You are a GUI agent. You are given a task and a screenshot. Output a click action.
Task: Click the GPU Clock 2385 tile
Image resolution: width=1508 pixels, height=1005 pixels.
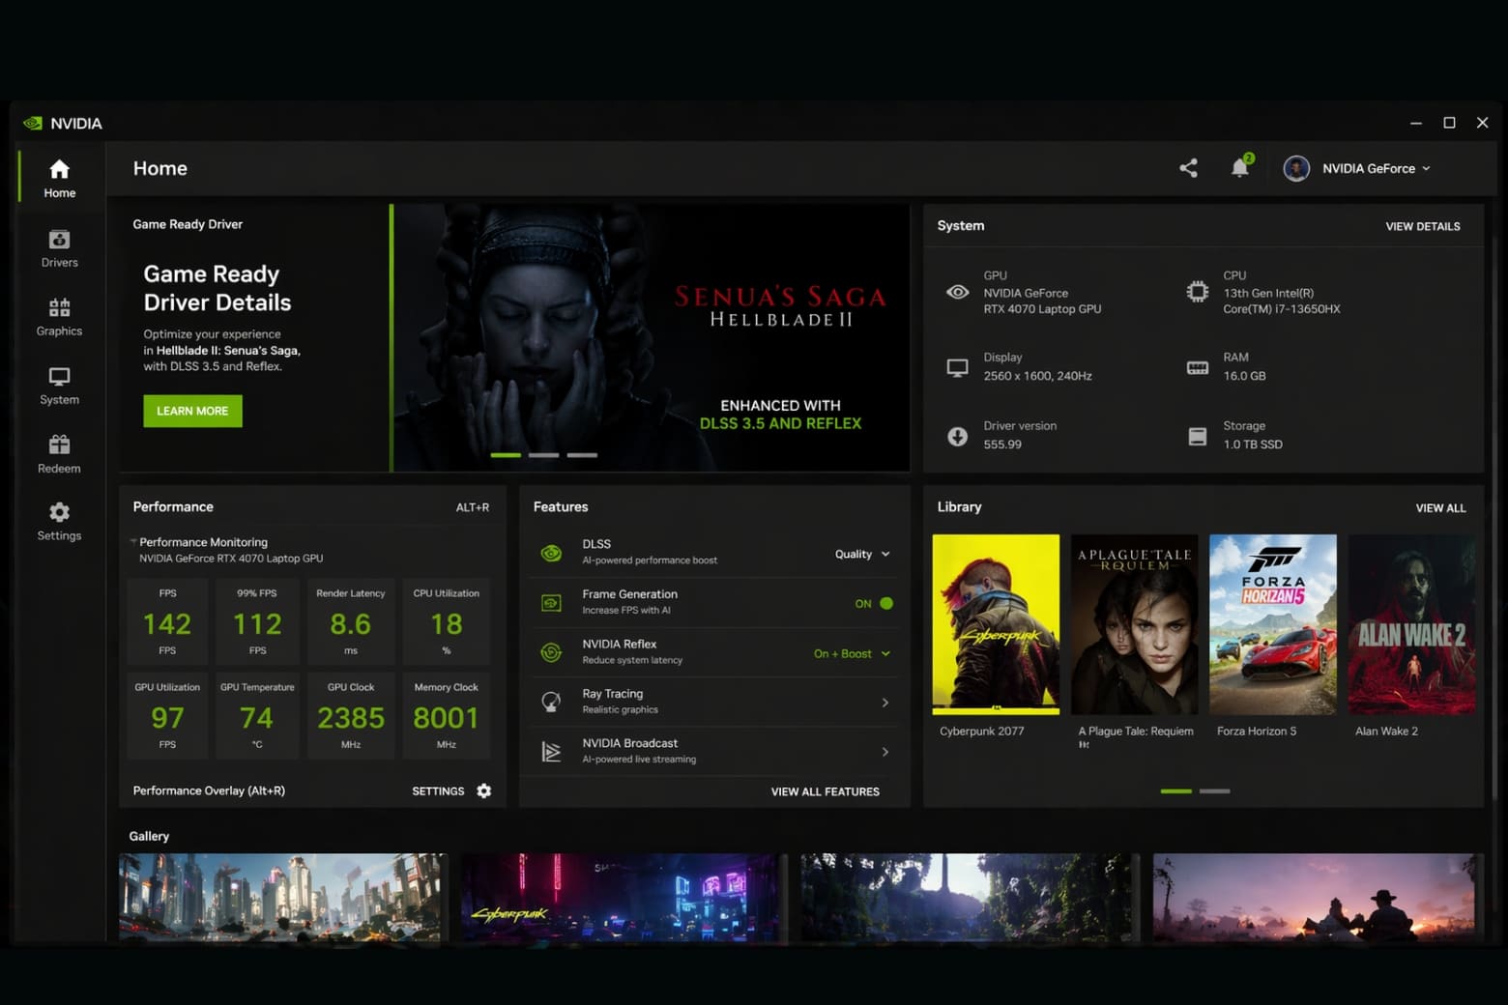(x=351, y=715)
